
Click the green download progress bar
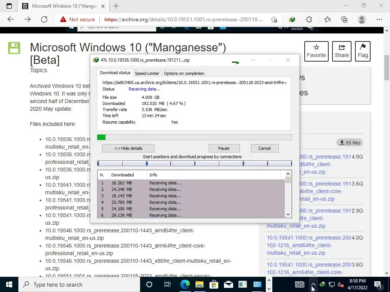pyautogui.click(x=195, y=137)
